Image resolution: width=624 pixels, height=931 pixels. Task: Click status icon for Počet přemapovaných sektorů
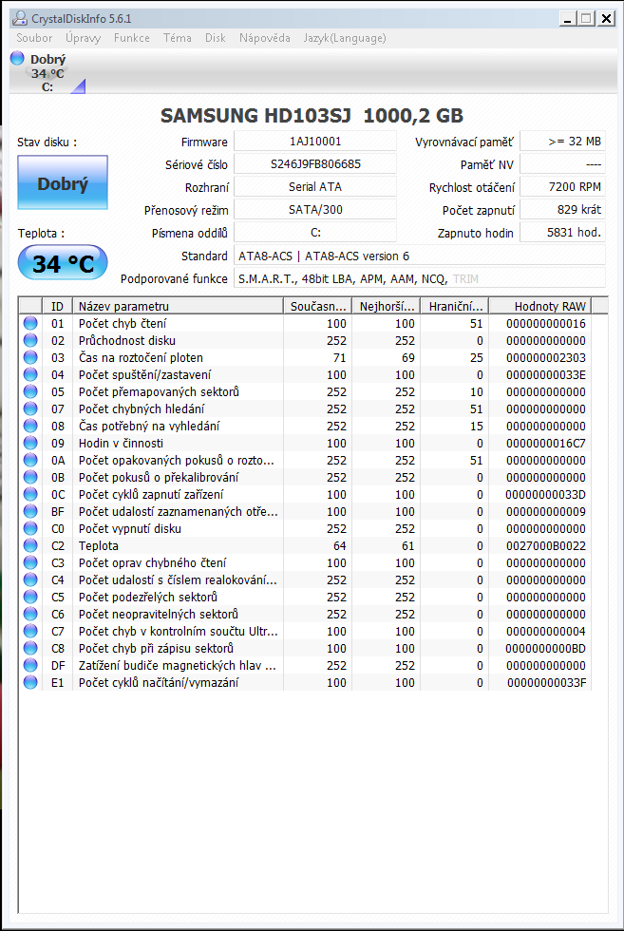(30, 391)
